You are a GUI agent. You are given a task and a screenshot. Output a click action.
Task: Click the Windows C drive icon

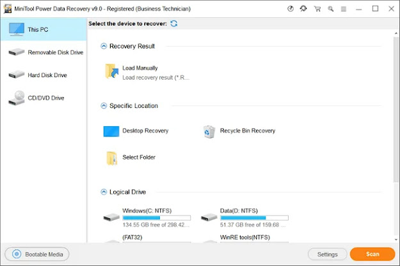[111, 218]
